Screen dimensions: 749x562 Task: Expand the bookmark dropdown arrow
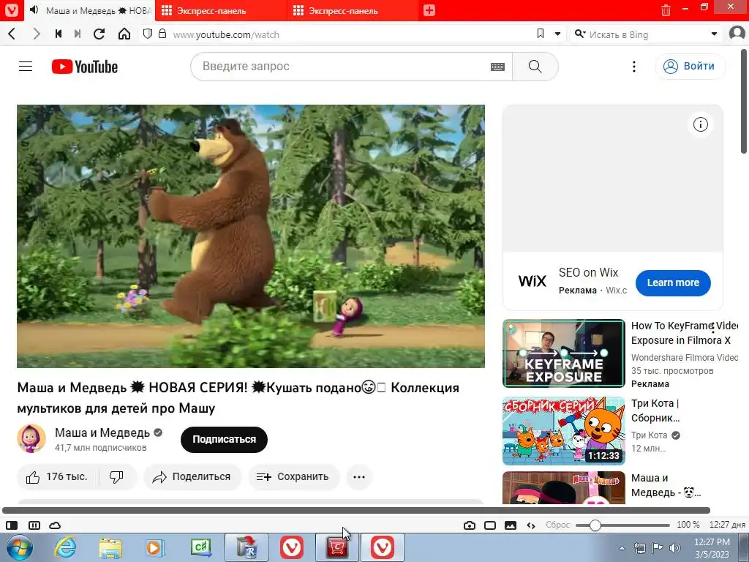point(557,34)
